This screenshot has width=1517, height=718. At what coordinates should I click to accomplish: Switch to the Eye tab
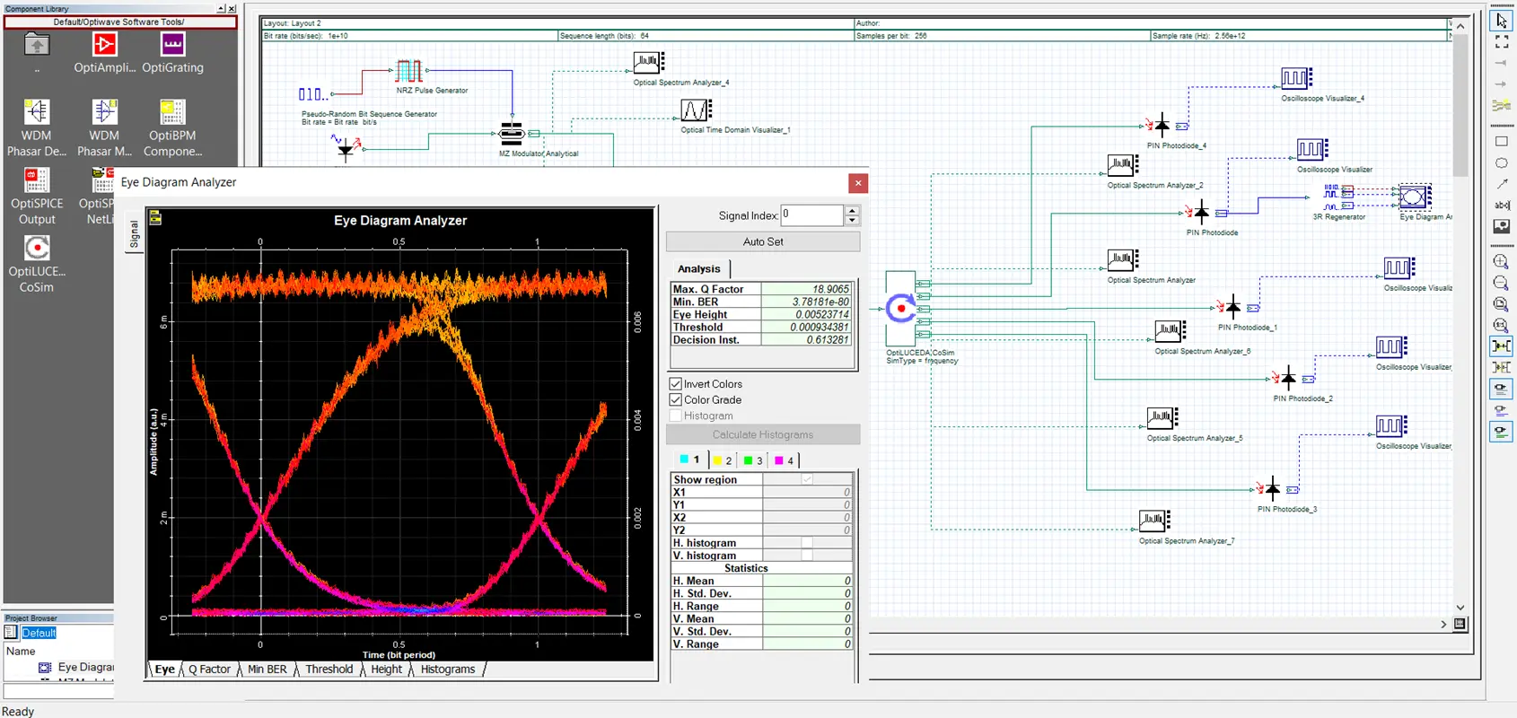coord(164,670)
